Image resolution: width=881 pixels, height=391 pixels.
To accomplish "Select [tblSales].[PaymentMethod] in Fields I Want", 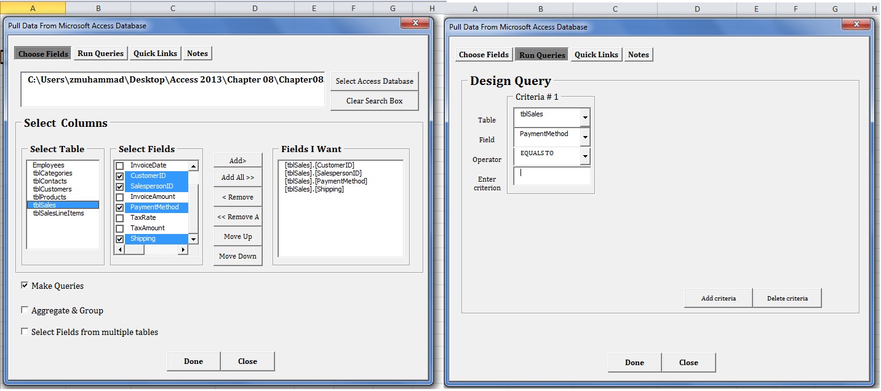I will (341, 181).
